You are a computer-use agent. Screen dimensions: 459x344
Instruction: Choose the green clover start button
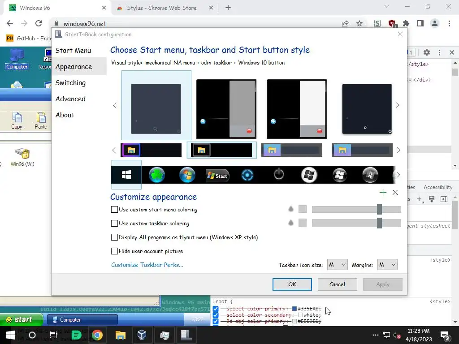[157, 175]
